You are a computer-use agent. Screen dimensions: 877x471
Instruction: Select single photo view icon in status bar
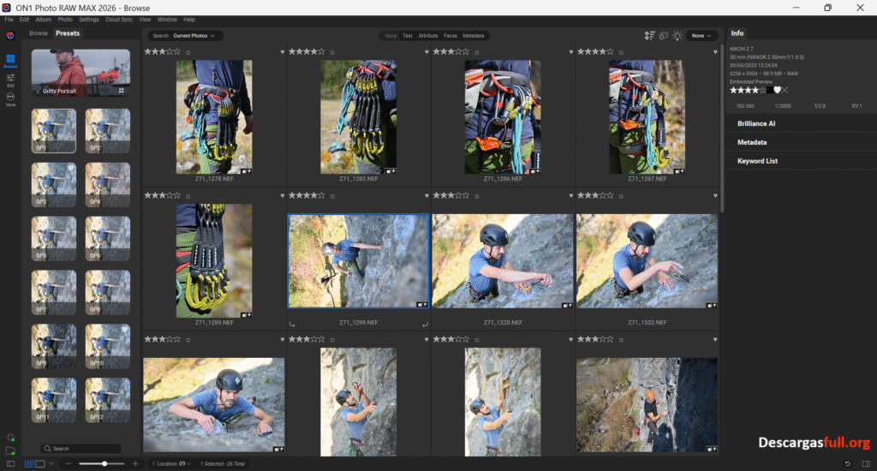[x=40, y=464]
